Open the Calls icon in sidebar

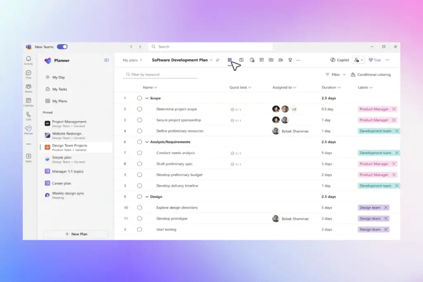29,116
